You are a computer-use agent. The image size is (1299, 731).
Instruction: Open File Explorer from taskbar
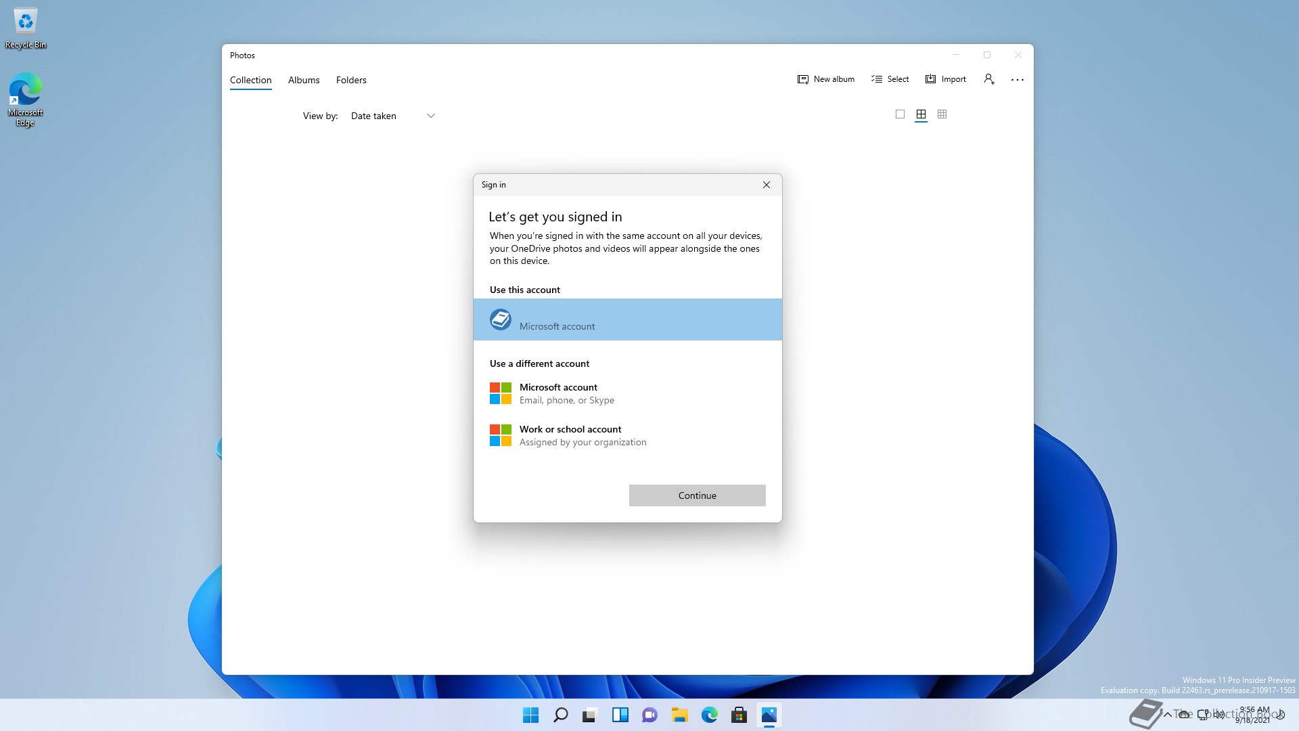[680, 715]
